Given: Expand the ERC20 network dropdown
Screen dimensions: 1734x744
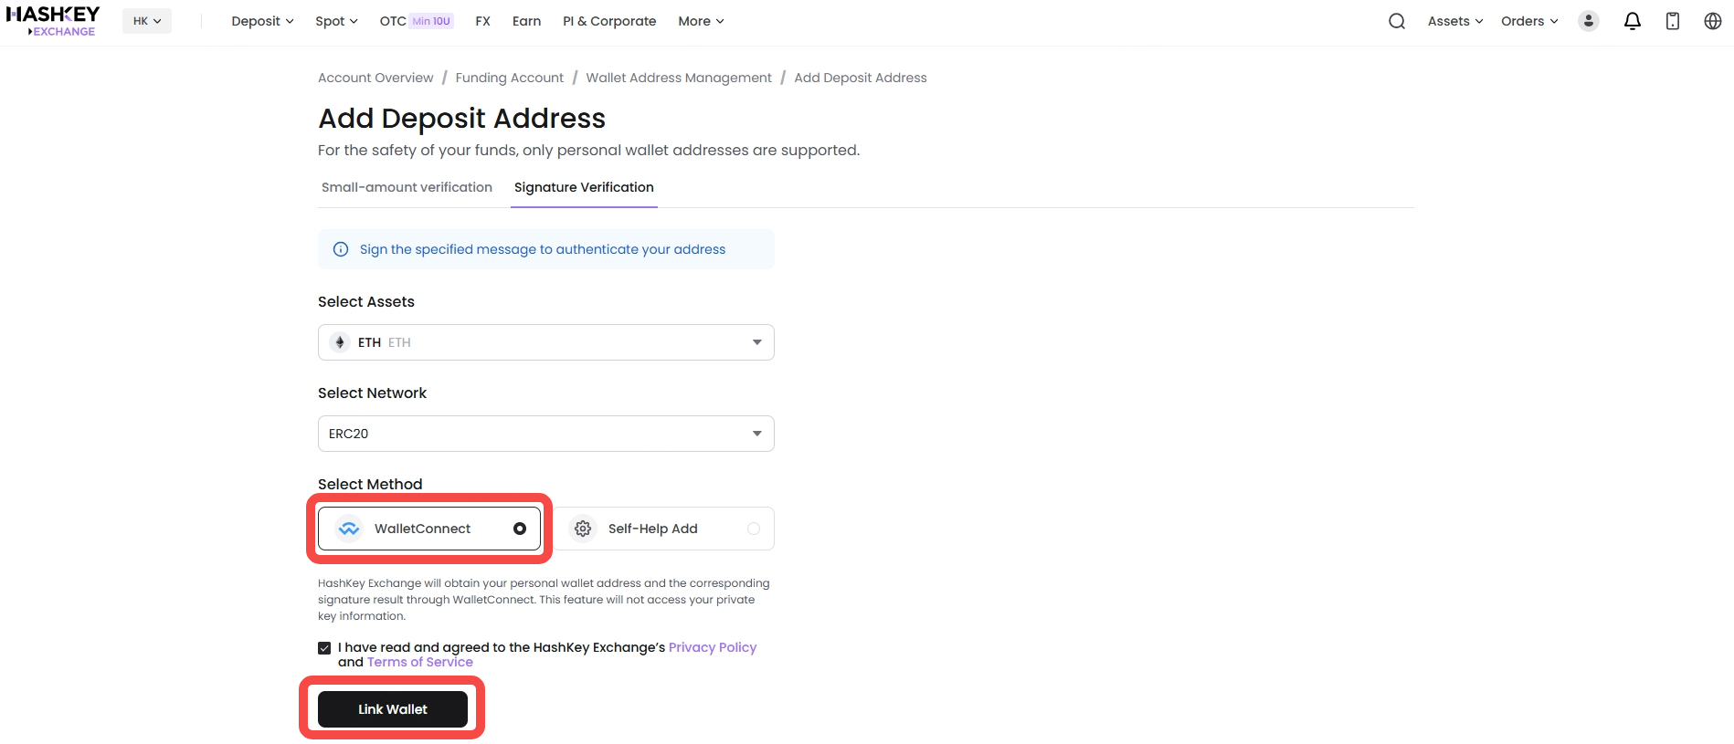Looking at the screenshot, I should pos(546,434).
